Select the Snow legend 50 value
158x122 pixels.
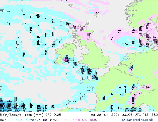click(x=95, y=120)
